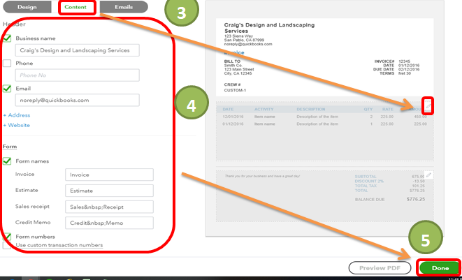Image resolution: width=462 pixels, height=280 pixels.
Task: Toggle the Form numbers checkbox
Action: (7, 237)
